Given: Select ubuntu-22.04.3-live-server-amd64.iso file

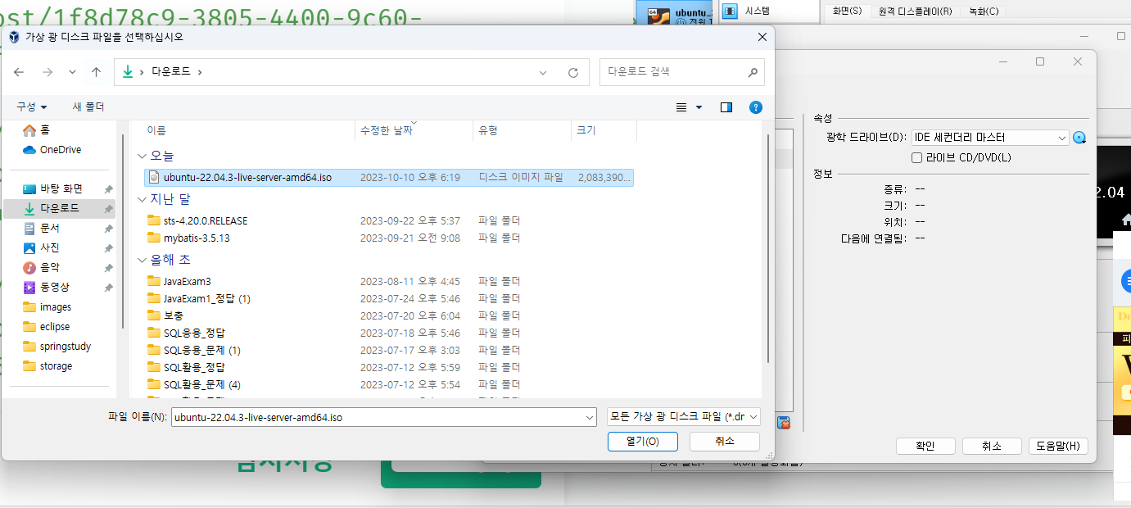Looking at the screenshot, I should pos(388,177).
